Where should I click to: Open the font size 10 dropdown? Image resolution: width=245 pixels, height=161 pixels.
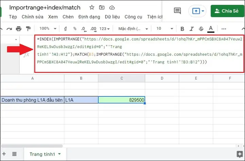[x=163, y=29]
